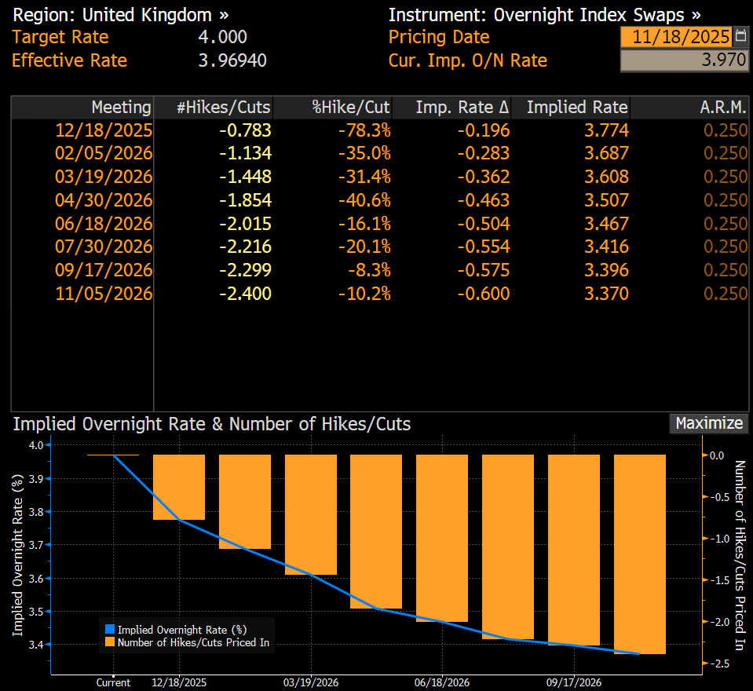Click the first orange bar in the chart

[x=178, y=487]
